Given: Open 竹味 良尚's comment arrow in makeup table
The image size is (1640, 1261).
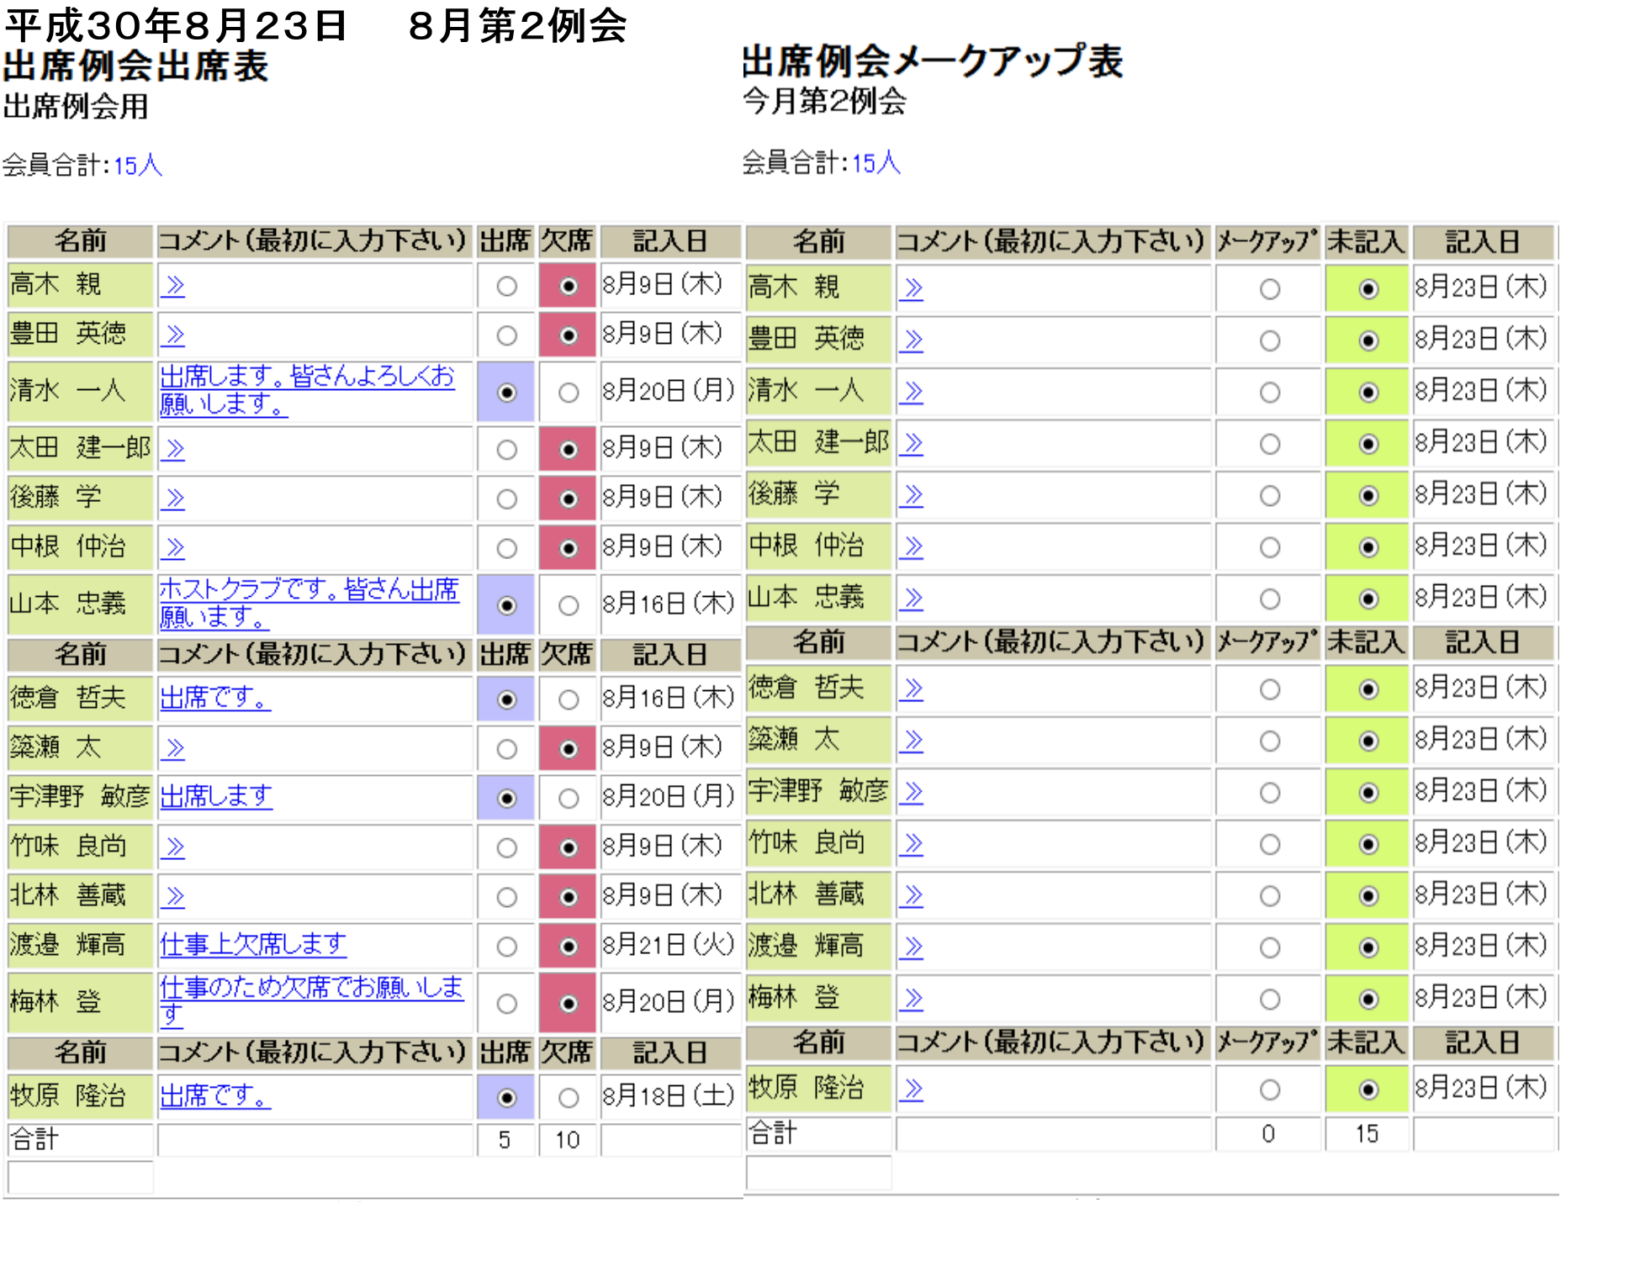Looking at the screenshot, I should point(912,844).
